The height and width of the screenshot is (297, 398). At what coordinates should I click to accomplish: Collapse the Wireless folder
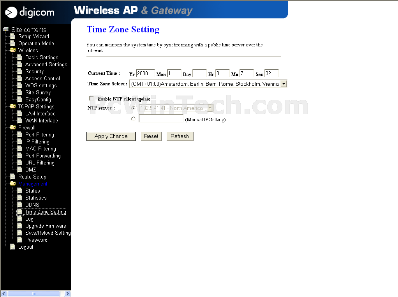[12, 50]
